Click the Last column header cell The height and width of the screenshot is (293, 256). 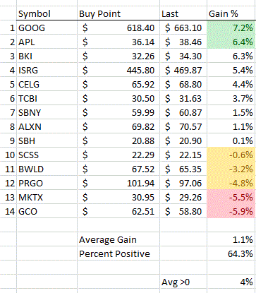183,13
